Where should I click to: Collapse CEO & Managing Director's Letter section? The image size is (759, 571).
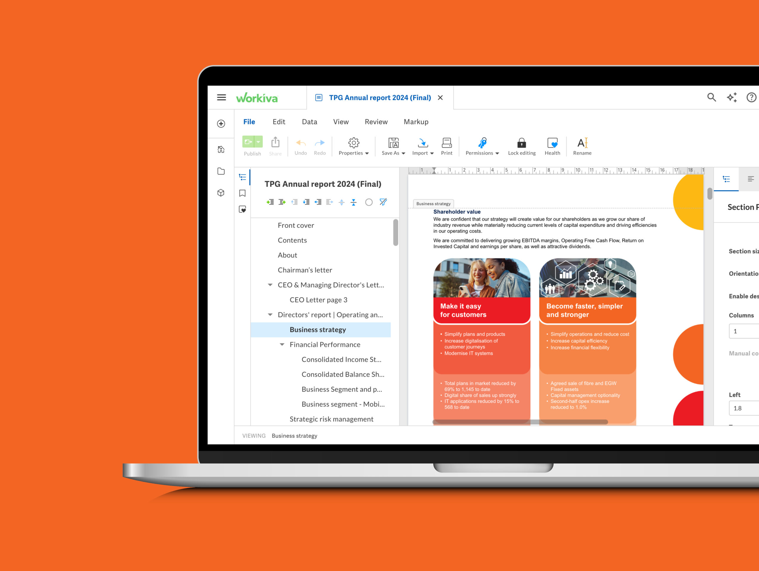[270, 285]
